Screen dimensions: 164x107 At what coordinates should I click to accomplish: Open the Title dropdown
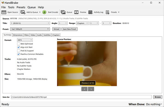point(30,23)
